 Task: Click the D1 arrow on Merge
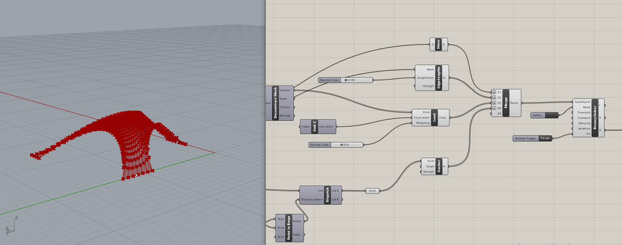coord(494,92)
